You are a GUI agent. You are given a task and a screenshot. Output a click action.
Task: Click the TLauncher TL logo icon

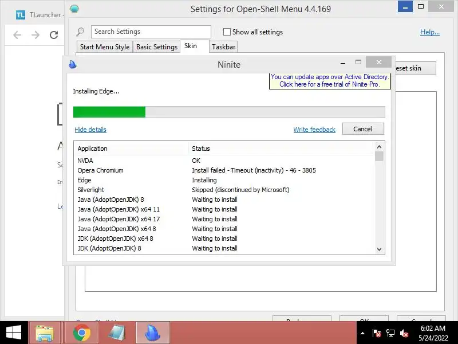click(x=21, y=15)
